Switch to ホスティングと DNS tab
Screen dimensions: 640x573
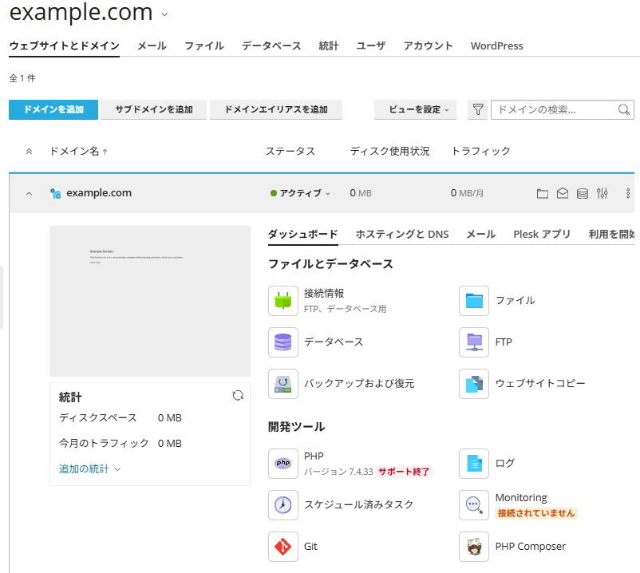click(x=401, y=234)
